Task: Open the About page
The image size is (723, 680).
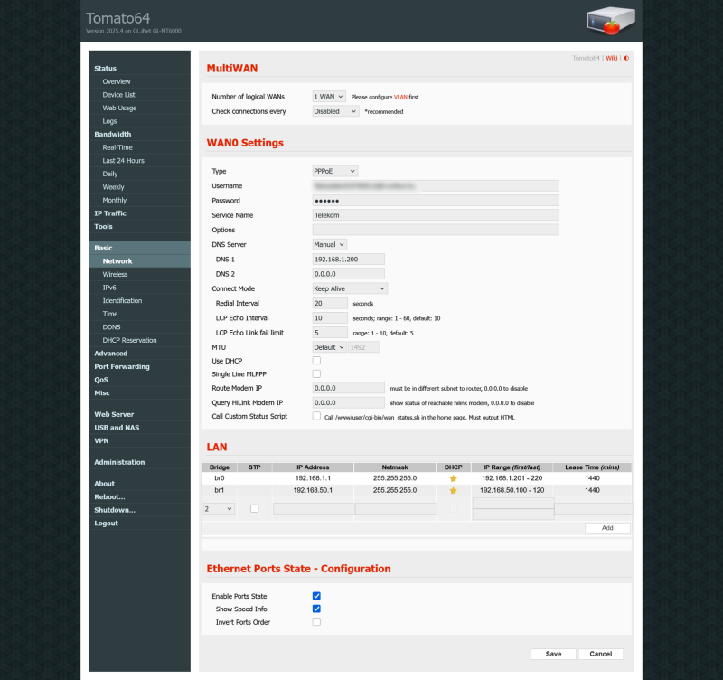Action: pyautogui.click(x=104, y=484)
